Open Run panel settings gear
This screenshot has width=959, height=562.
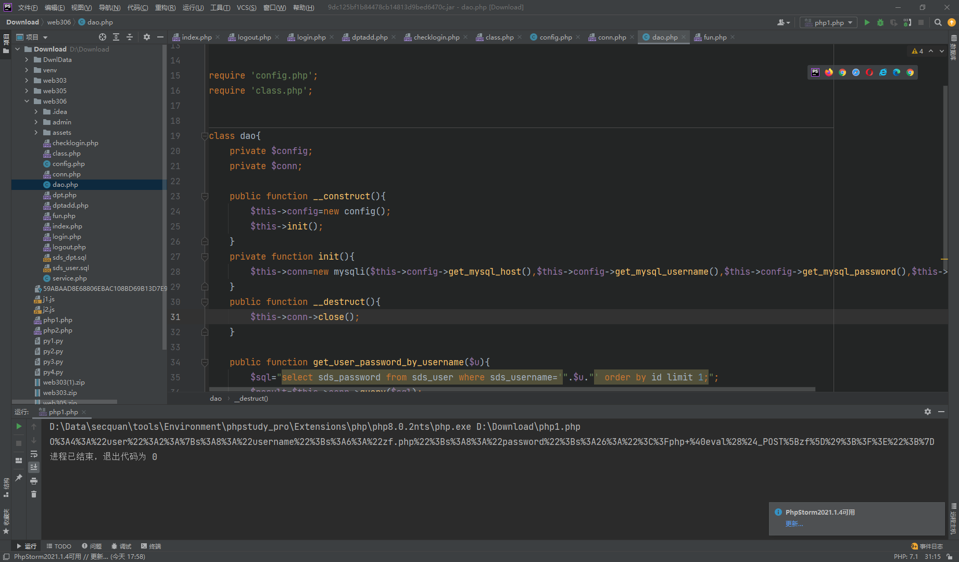pos(928,412)
